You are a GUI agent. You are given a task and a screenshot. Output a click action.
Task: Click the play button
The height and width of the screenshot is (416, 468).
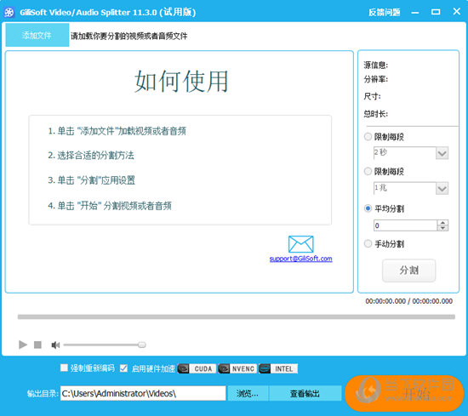[23, 345]
